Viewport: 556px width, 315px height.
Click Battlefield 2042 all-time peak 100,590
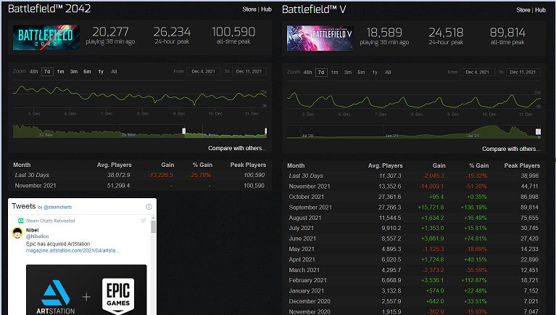233,32
